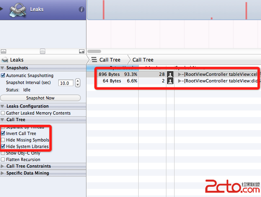Click the first red leak marker in timeline
261x197 pixels.
[104, 10]
